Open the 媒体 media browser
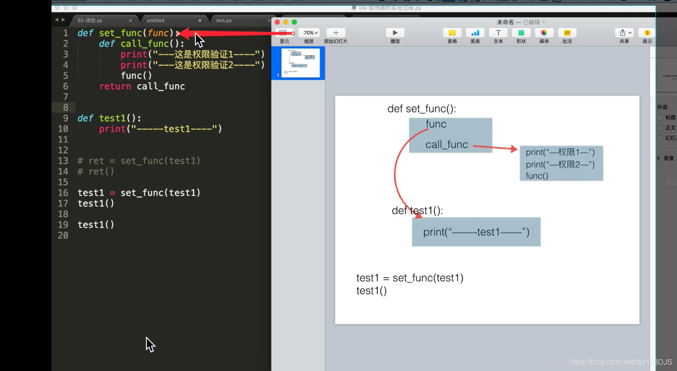The height and width of the screenshot is (371, 677). [x=544, y=33]
